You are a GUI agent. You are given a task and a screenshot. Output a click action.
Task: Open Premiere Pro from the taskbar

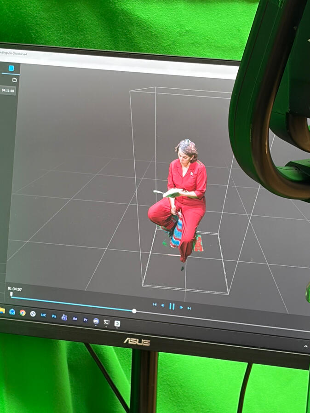(85, 320)
